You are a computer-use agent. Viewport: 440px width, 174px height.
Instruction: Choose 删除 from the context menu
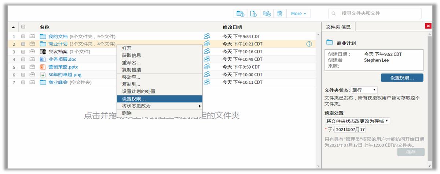pos(159,113)
